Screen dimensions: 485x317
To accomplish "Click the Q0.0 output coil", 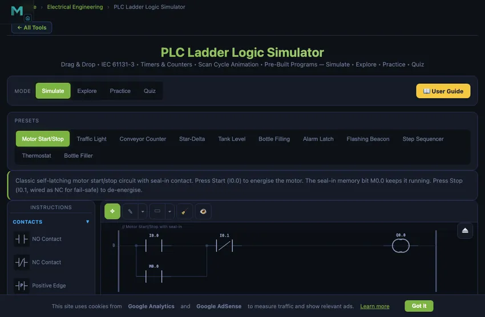I will tap(401, 246).
